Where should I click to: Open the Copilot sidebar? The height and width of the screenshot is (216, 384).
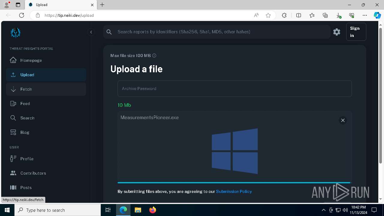tap(377, 15)
